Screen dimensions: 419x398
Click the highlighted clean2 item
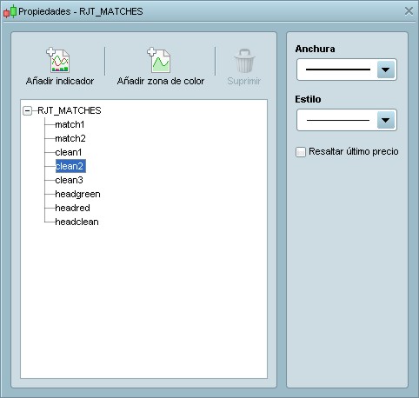(70, 166)
